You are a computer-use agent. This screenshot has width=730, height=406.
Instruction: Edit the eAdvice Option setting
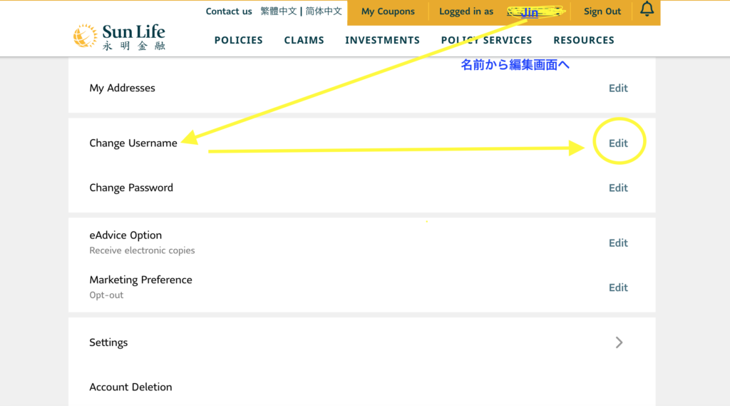pyautogui.click(x=618, y=243)
